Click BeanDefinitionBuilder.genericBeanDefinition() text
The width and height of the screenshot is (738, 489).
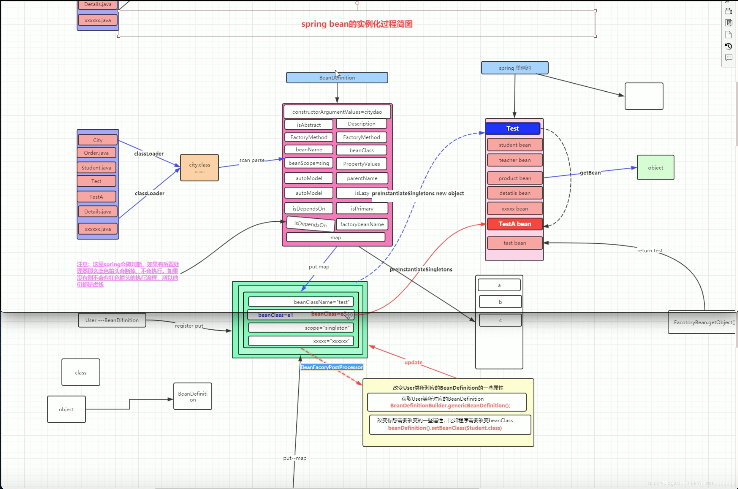[450, 405]
